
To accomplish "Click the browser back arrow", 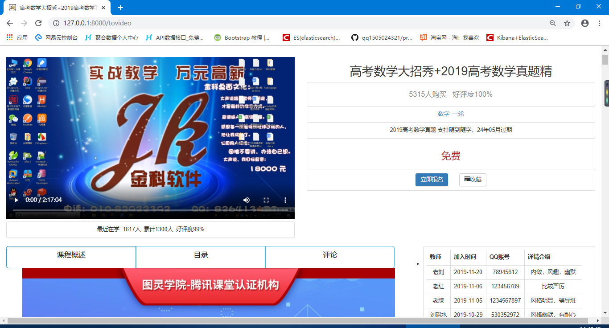I will point(10,23).
